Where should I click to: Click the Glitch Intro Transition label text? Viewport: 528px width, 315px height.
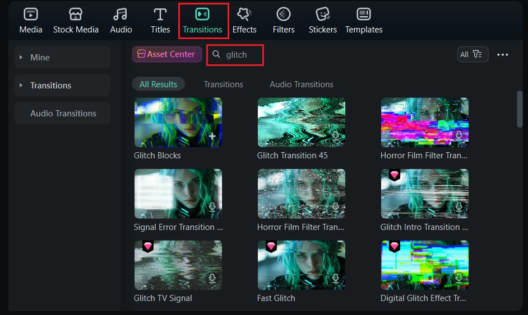[424, 227]
